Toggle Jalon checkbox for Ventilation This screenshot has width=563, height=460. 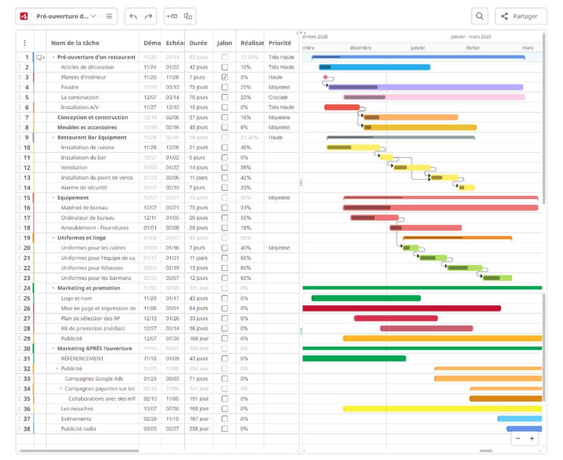[x=225, y=168]
